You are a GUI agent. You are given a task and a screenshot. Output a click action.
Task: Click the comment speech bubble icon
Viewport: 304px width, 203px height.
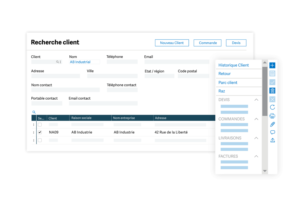pos(273,132)
